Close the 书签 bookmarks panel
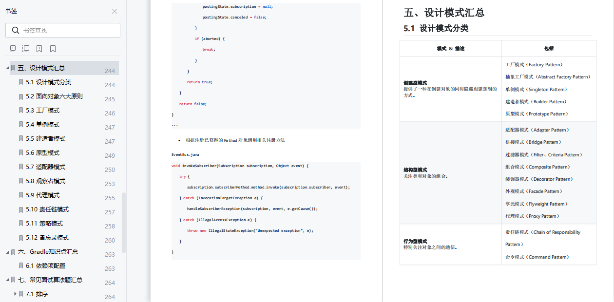614x302 pixels. tap(115, 11)
